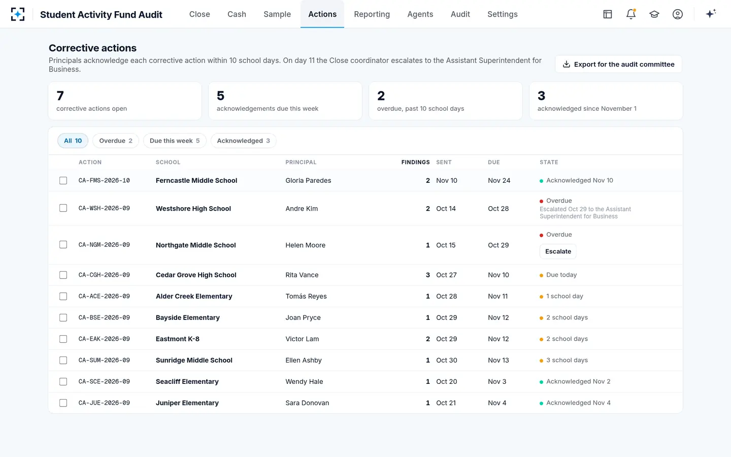Image resolution: width=731 pixels, height=457 pixels.
Task: Click the app logo icon
Action: click(18, 14)
